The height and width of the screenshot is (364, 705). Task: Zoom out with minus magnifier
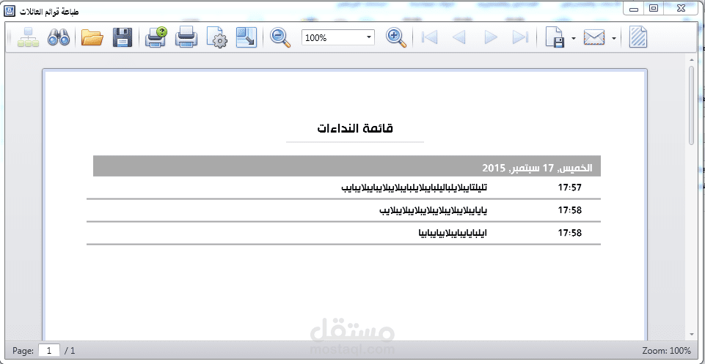point(280,37)
